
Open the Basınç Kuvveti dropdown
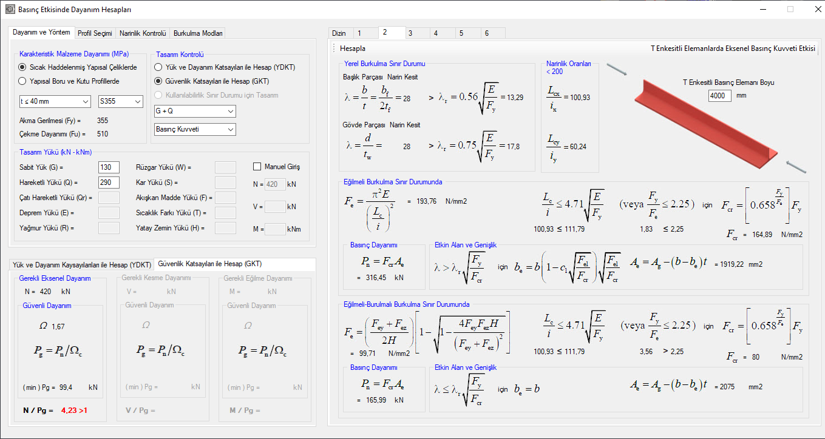point(195,129)
